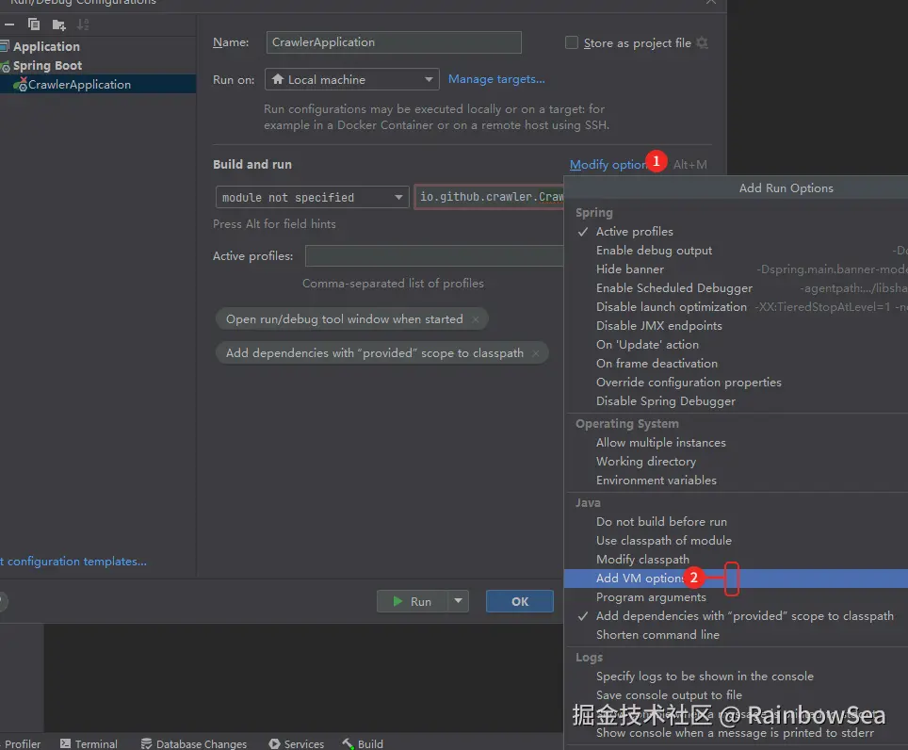Click the Move into new folder icon
Screen dimensions: 908x750
tap(58, 24)
